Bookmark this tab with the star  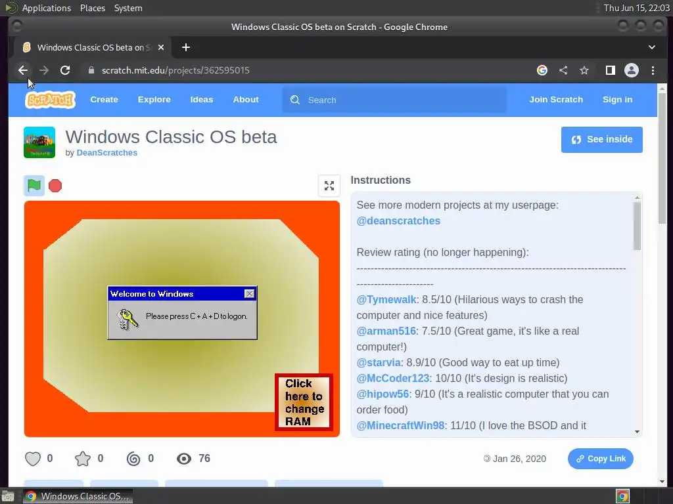(584, 70)
